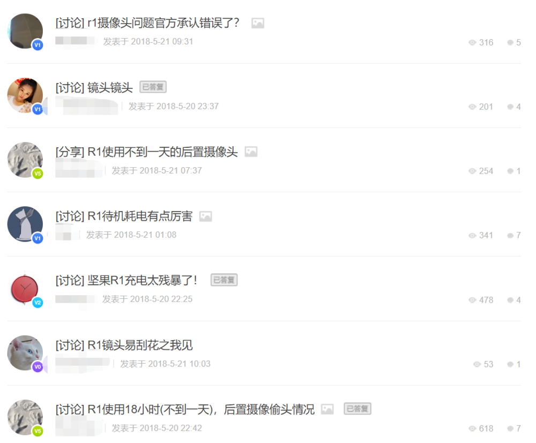Open the thread "R1待机耗电有点厉害"
The width and height of the screenshot is (536, 443).
[x=124, y=216]
